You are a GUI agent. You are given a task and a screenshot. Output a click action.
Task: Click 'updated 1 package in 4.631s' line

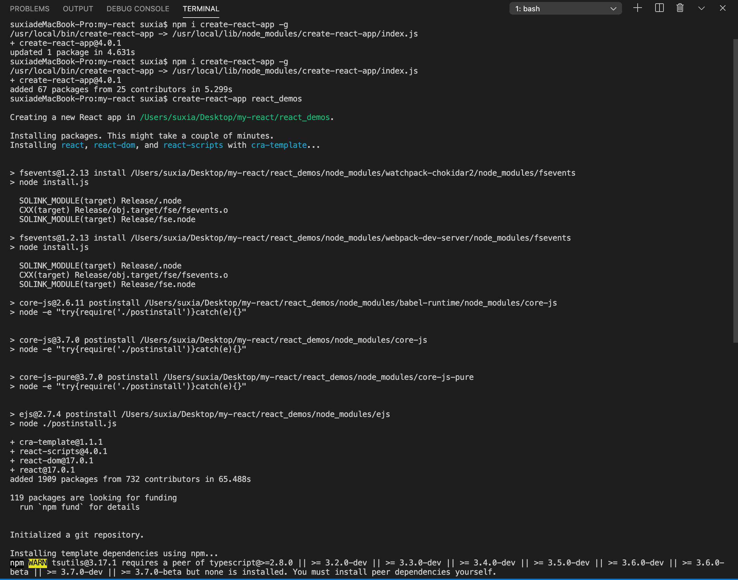tap(72, 53)
